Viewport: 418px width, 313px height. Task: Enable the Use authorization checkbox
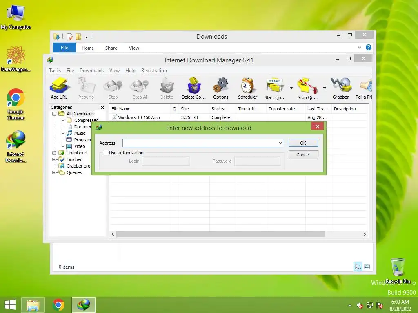(x=106, y=153)
